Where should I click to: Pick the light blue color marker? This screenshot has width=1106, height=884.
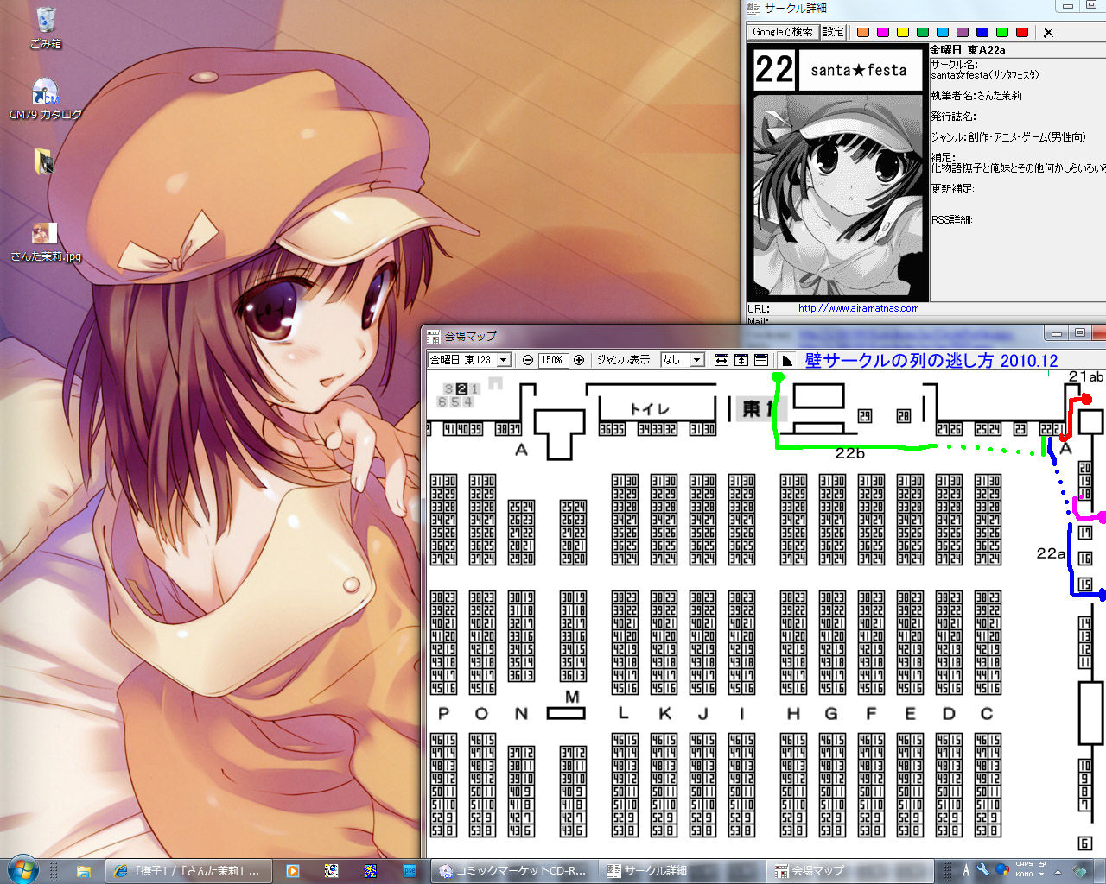pos(943,33)
